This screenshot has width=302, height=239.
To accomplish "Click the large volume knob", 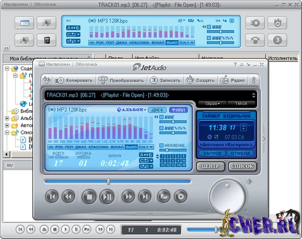I will point(228,196).
